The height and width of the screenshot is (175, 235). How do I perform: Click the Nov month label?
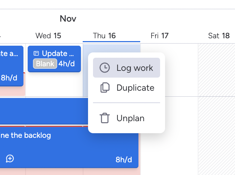pyautogui.click(x=68, y=18)
